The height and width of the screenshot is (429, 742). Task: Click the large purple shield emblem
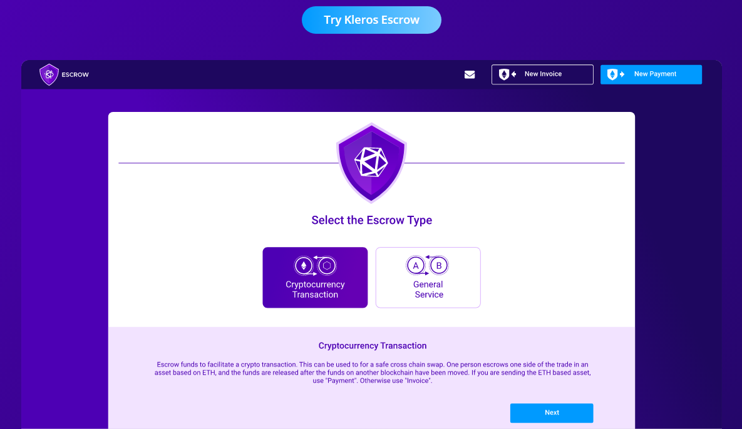(371, 163)
